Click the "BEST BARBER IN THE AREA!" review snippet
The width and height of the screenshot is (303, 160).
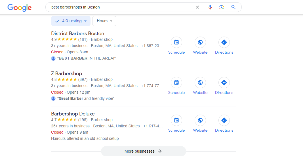click(x=86, y=58)
